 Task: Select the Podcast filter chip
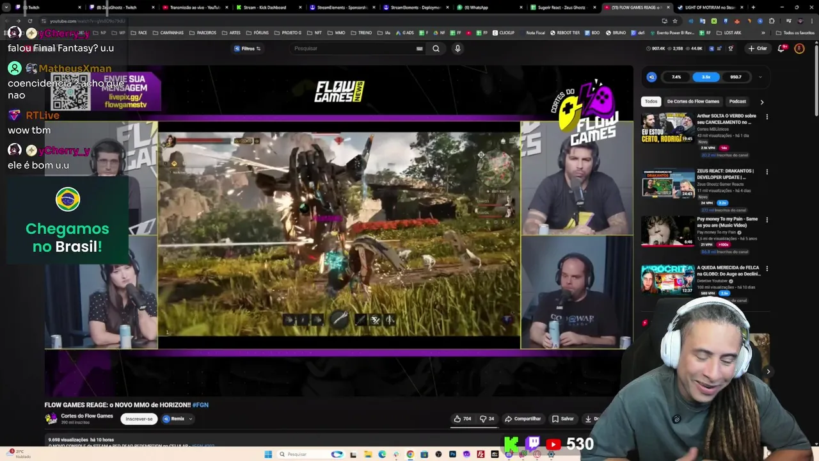pyautogui.click(x=738, y=101)
